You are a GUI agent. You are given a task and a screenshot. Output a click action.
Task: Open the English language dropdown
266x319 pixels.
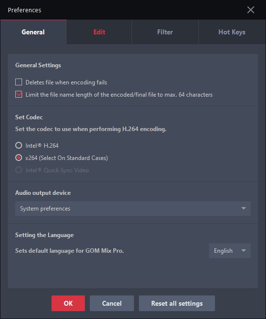click(x=230, y=251)
